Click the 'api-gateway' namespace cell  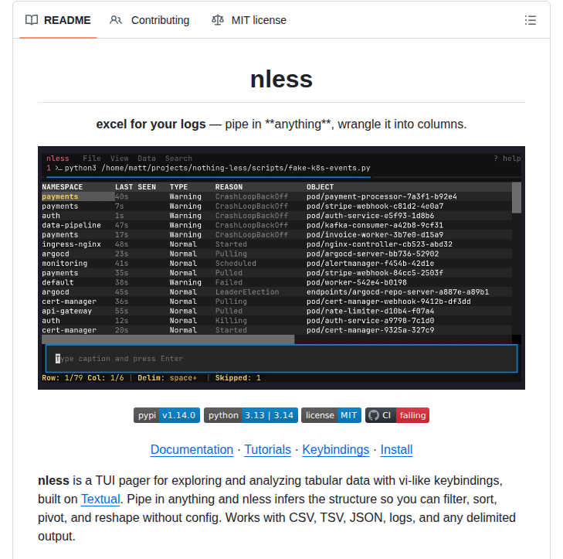[66, 311]
